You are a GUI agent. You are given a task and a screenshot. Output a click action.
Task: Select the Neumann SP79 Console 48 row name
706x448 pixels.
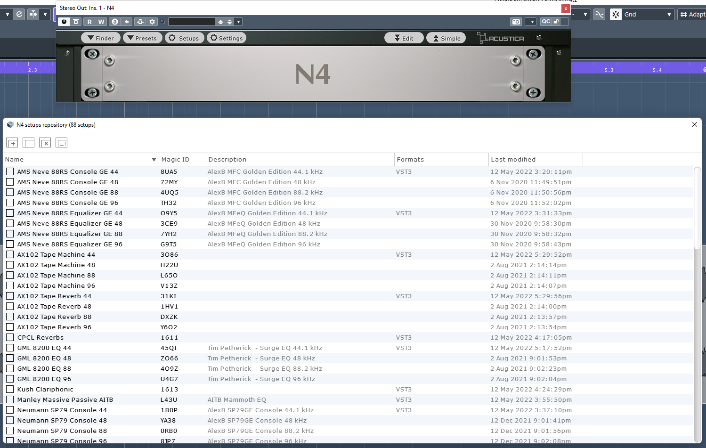point(62,420)
